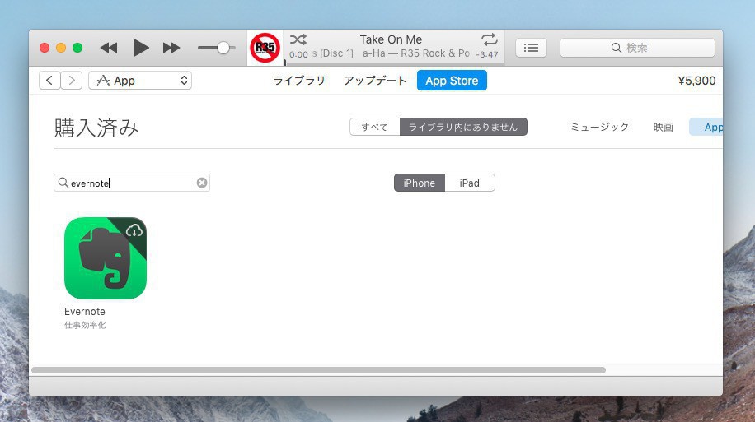Open the App media type dropdown

[x=140, y=81]
